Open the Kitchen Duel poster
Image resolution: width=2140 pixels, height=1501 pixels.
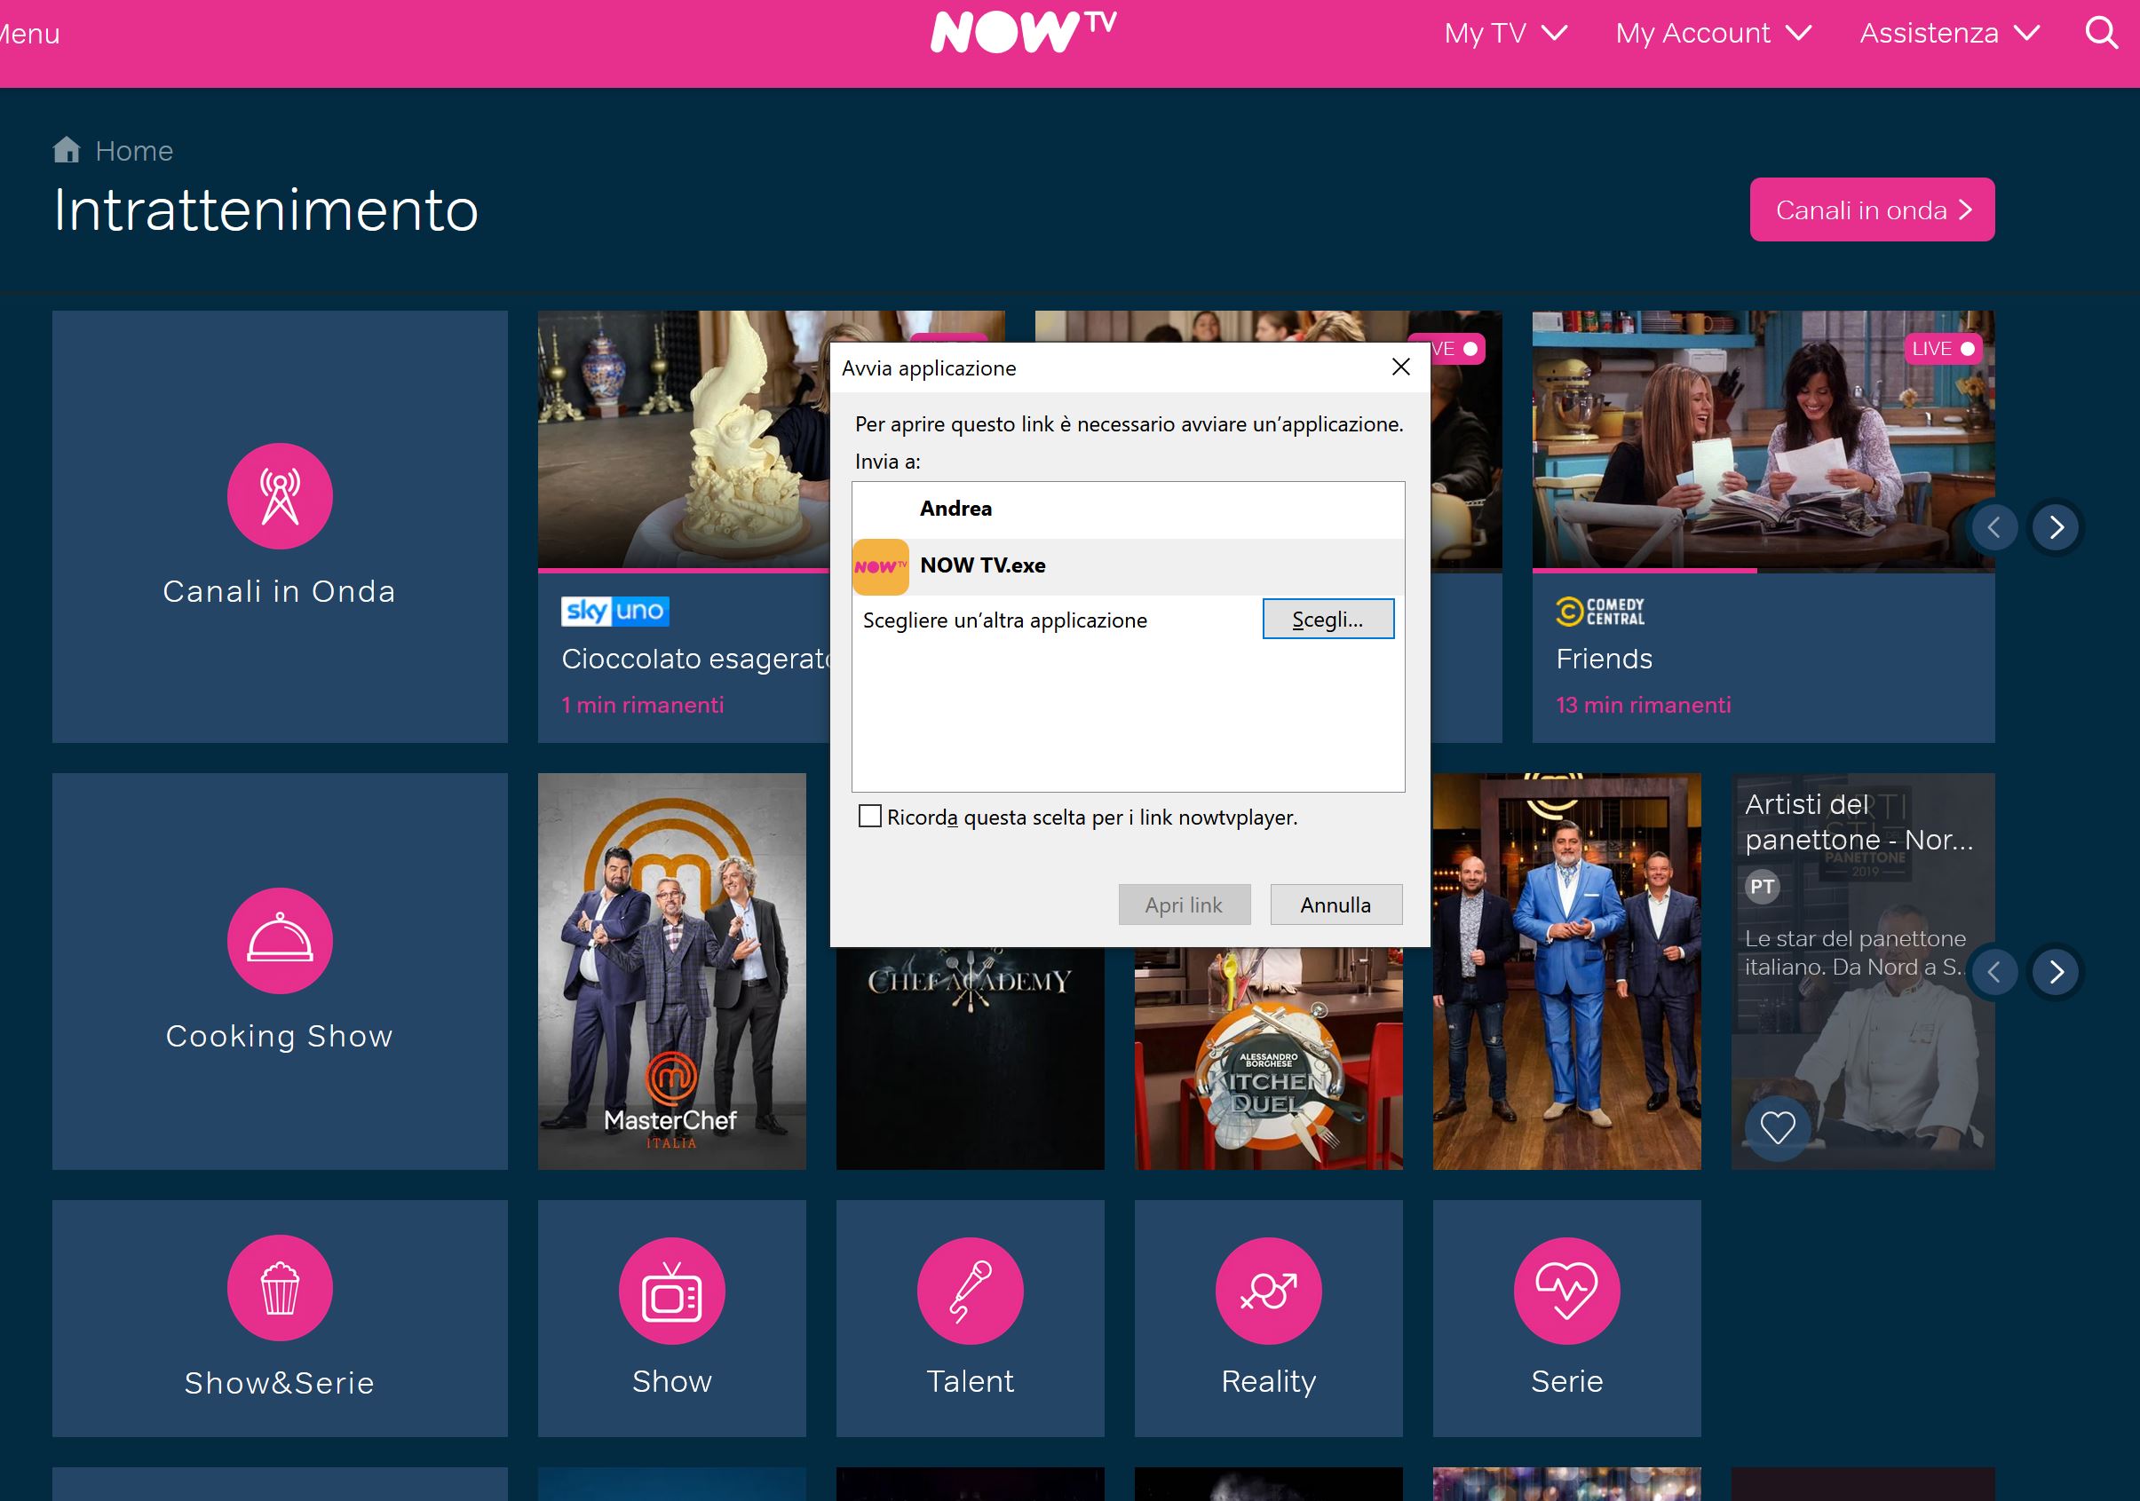(x=1268, y=1057)
